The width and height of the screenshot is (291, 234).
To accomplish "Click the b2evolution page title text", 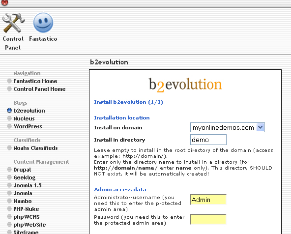I will pyautogui.click(x=109, y=62).
